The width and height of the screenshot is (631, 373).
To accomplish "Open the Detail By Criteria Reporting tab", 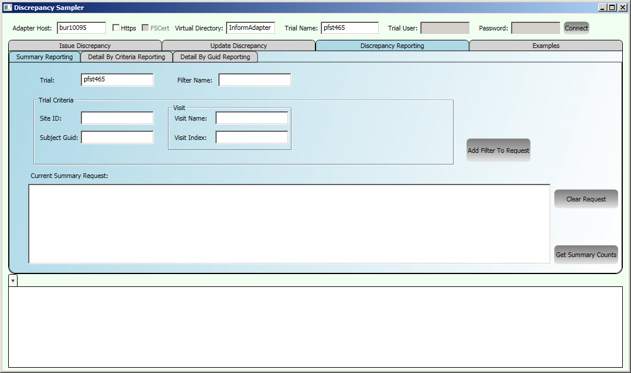I will pyautogui.click(x=125, y=57).
